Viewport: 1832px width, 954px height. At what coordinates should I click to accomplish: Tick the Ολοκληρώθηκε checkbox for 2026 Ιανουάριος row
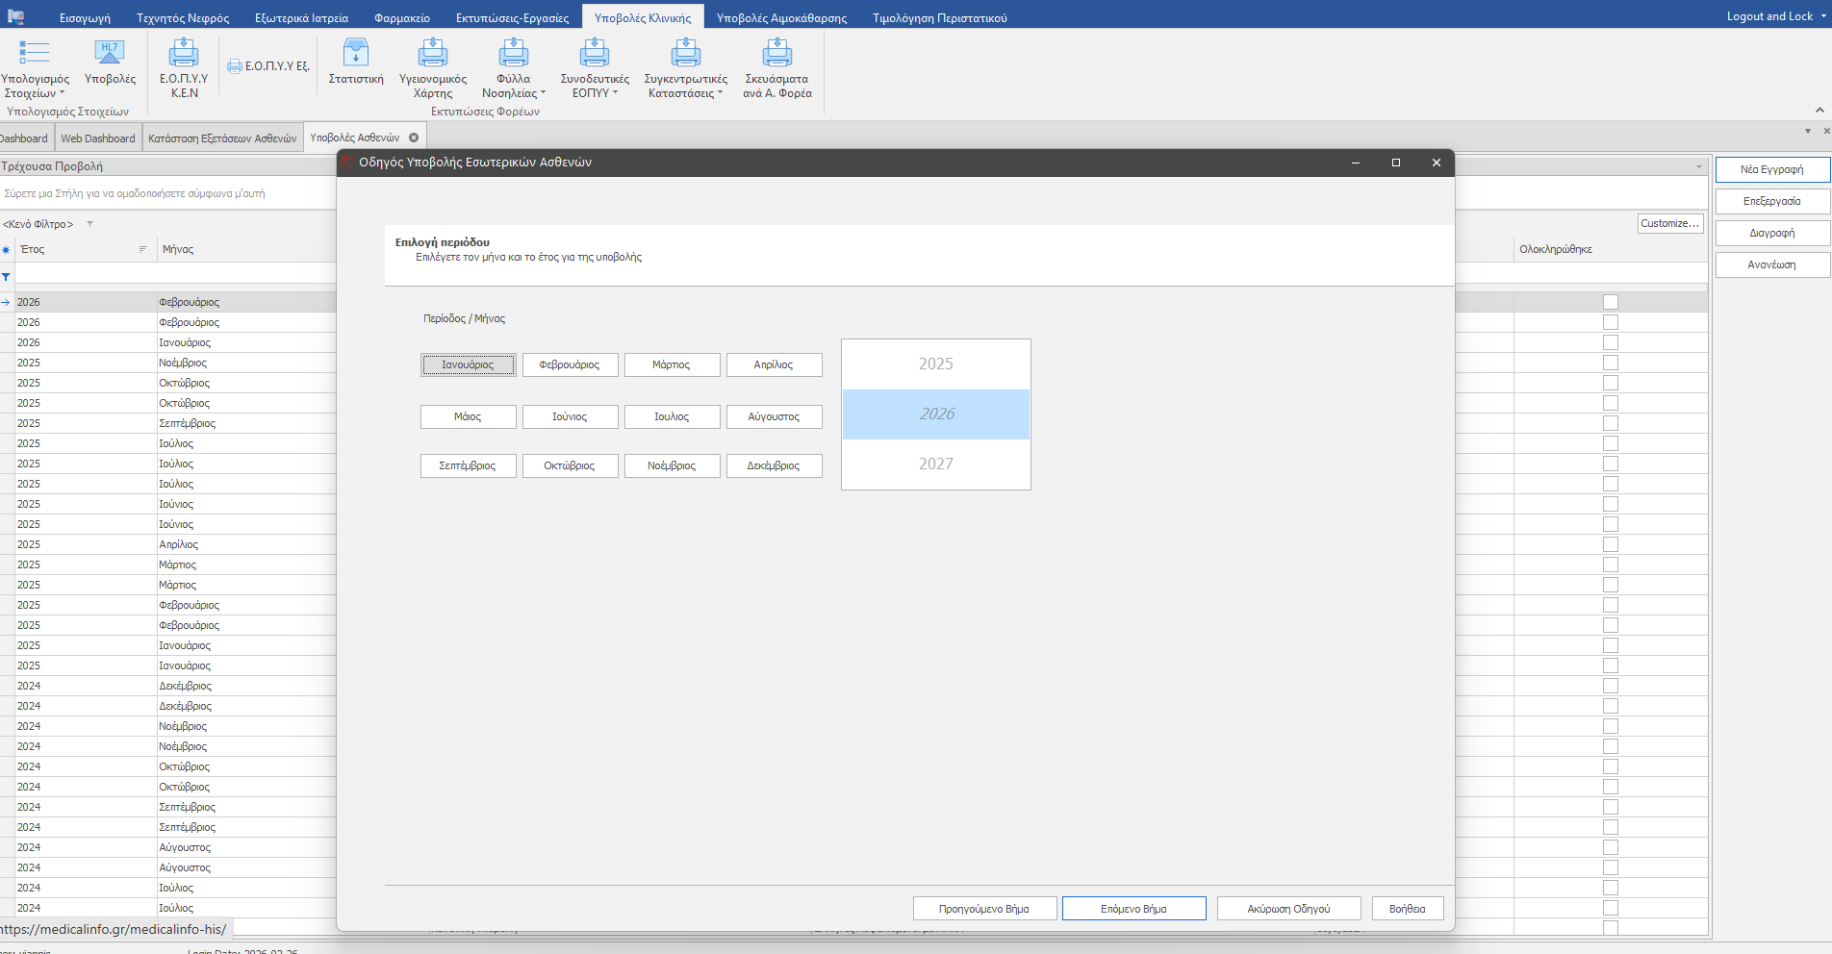click(x=1610, y=342)
